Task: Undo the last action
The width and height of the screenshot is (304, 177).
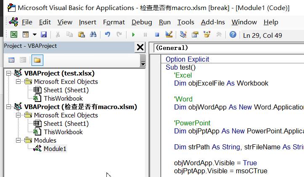Action: pos(107,35)
